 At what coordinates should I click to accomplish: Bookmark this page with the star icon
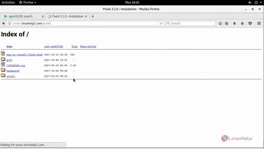pos(220,23)
